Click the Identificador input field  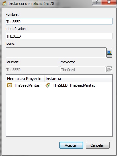59,36
